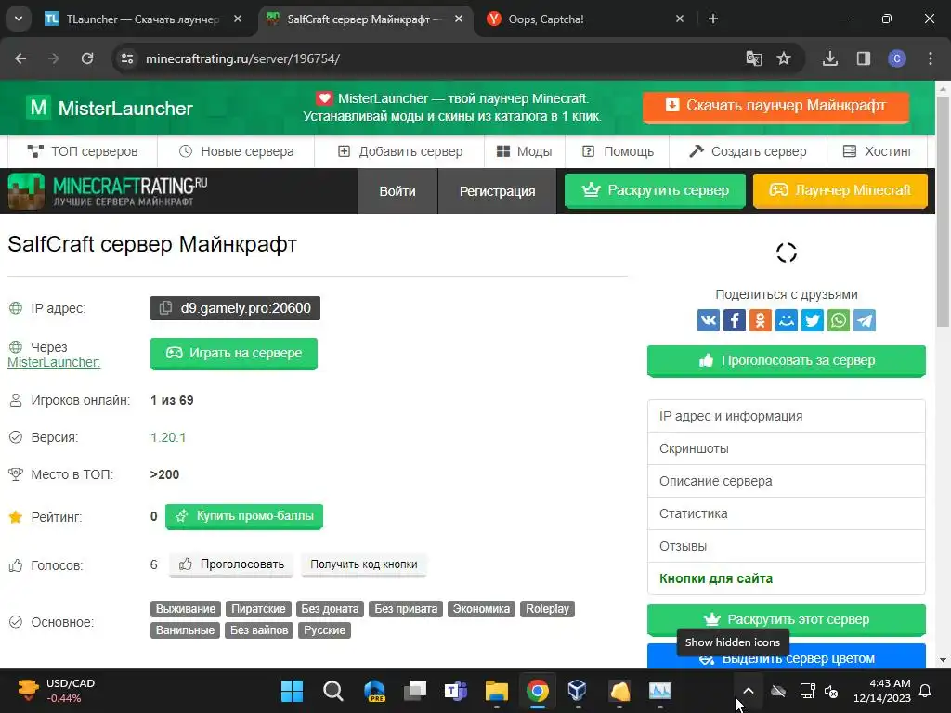Select Roleplay tag
Screen dimensions: 951x713
pyautogui.click(x=547, y=609)
